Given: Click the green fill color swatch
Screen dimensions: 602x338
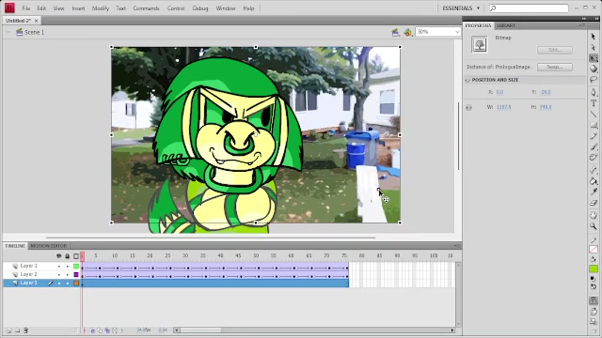Looking at the screenshot, I should click(x=594, y=269).
